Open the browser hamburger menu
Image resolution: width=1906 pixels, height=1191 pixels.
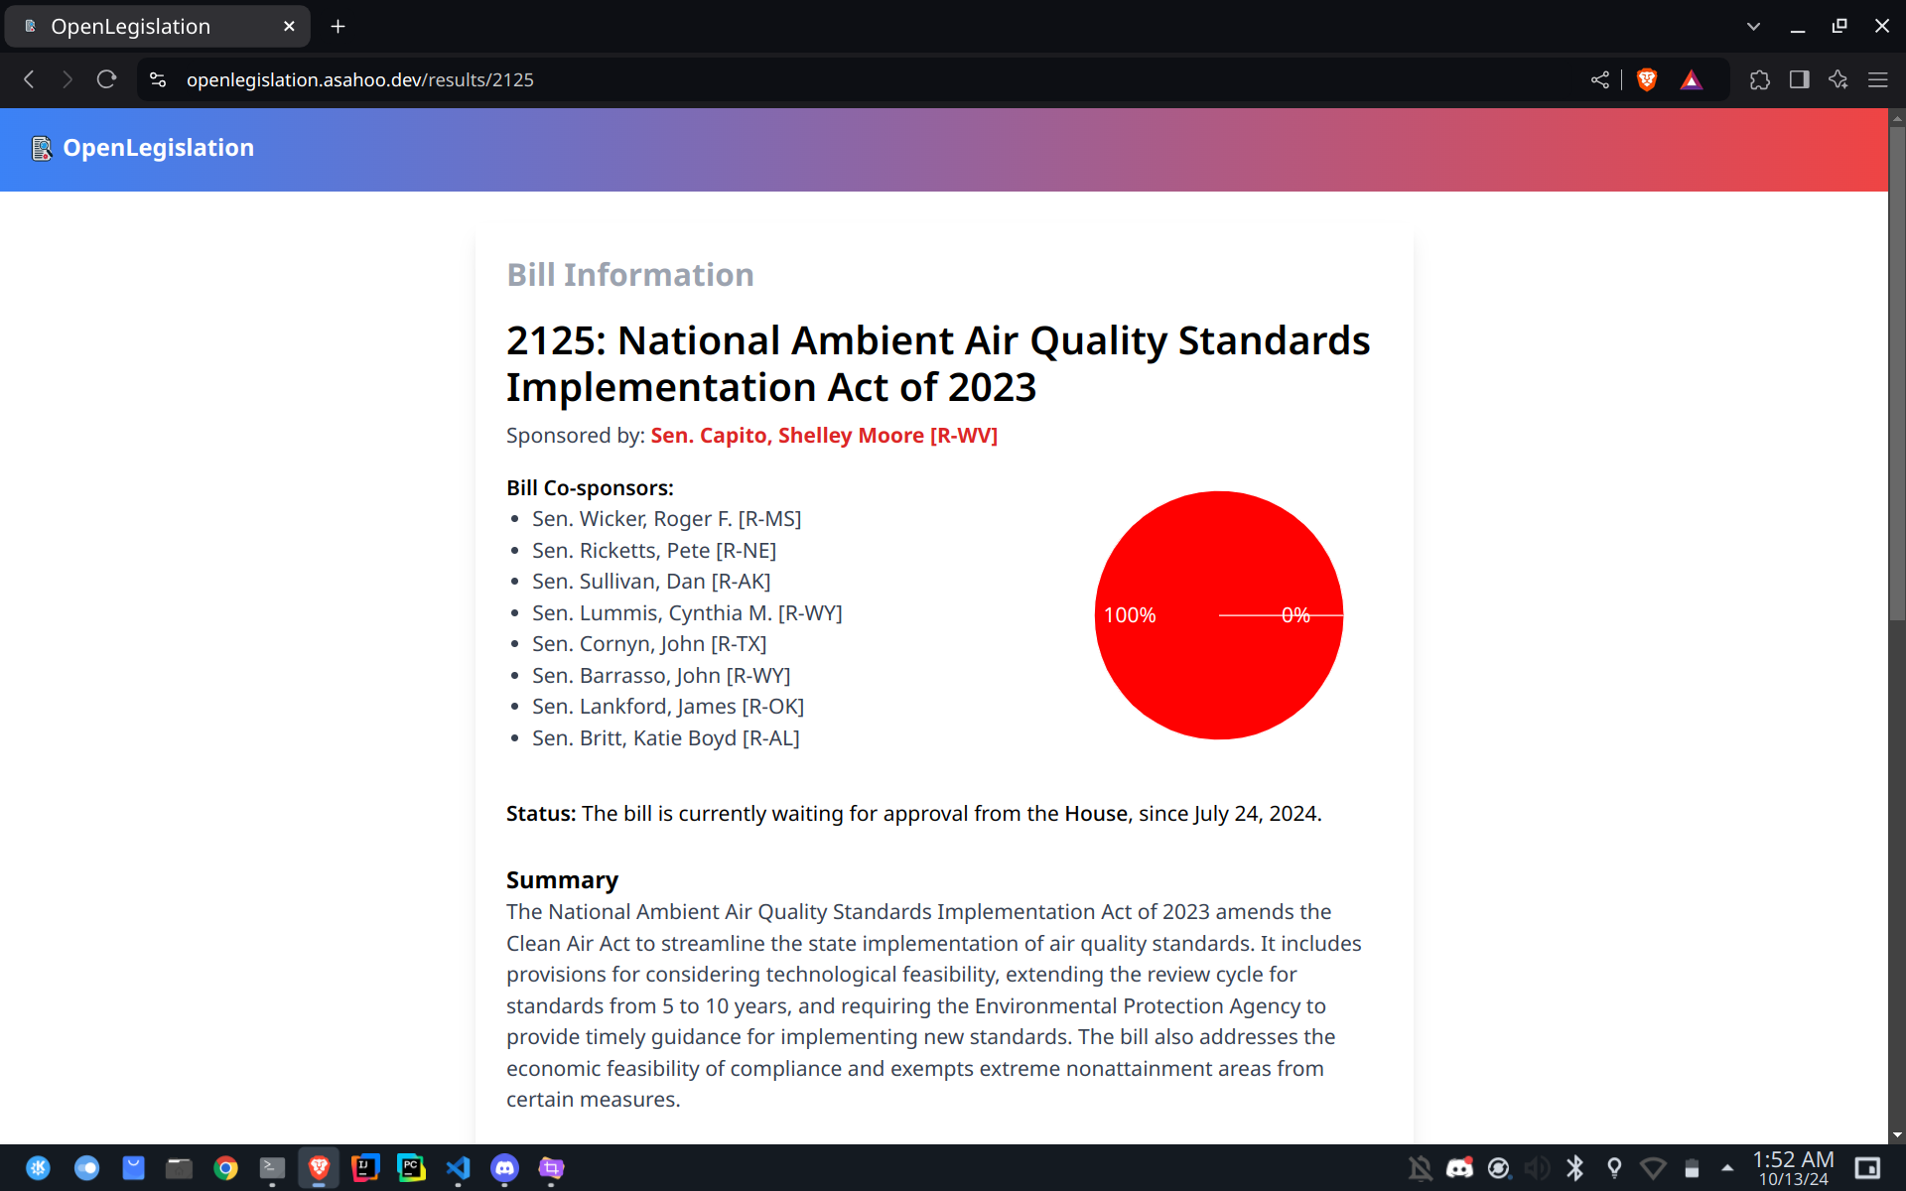(x=1878, y=79)
